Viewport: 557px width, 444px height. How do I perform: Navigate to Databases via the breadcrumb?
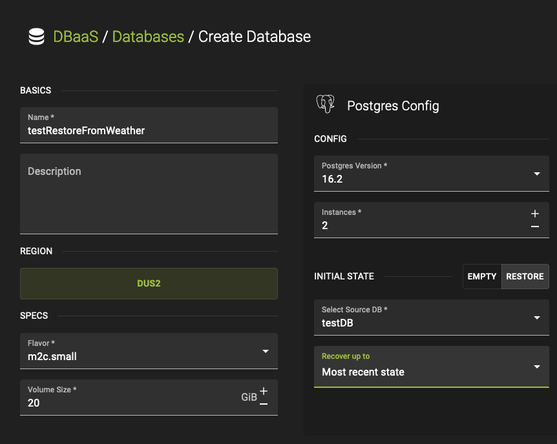coord(148,37)
